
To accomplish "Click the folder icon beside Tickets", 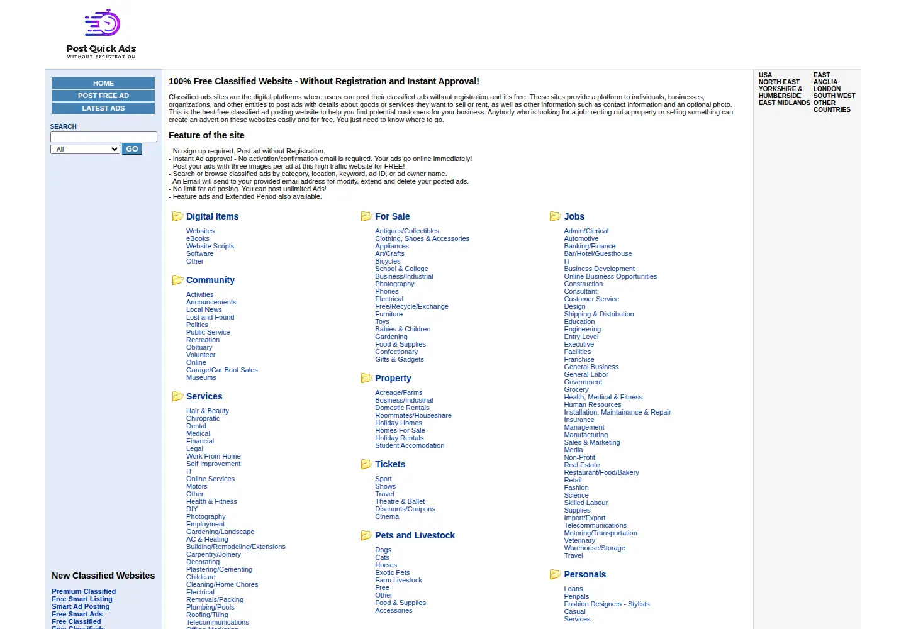I will pyautogui.click(x=366, y=464).
